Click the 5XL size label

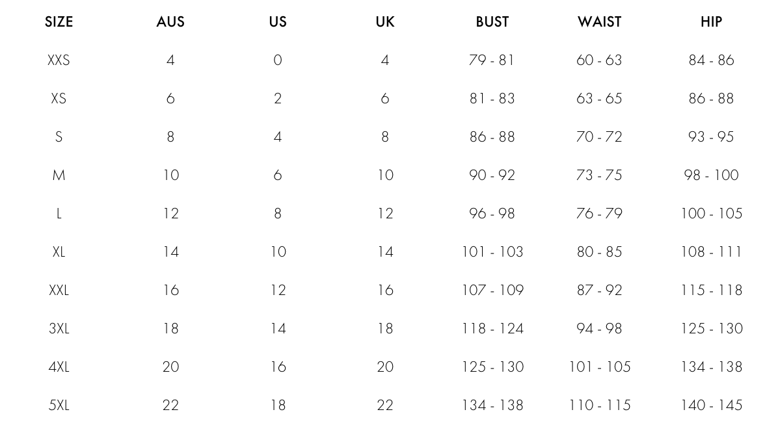pos(59,406)
